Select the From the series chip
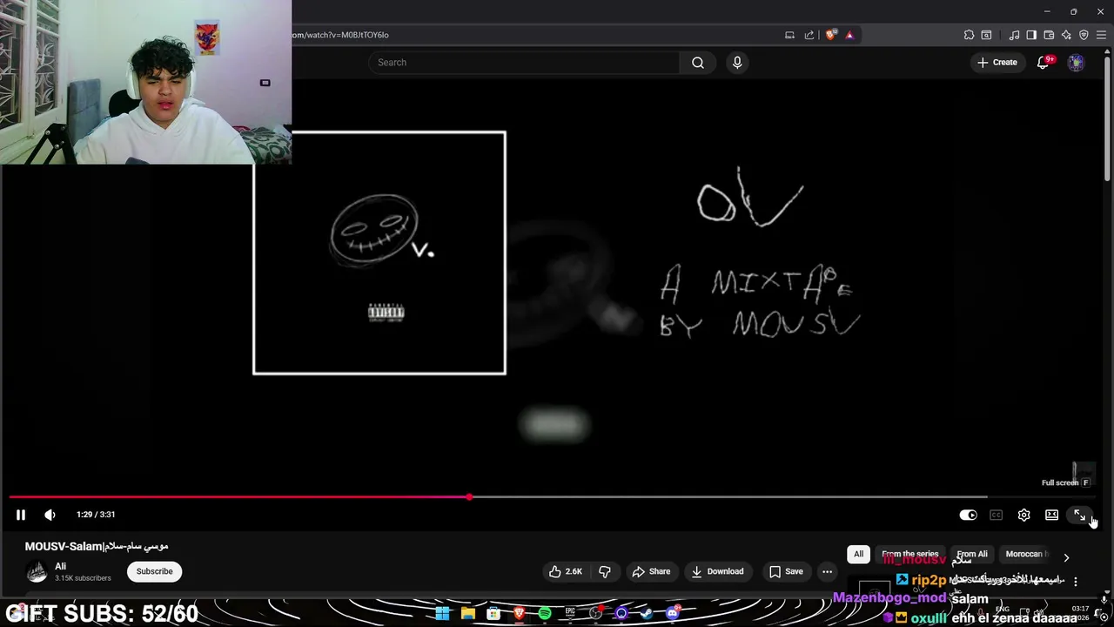The image size is (1114, 627). (909, 554)
